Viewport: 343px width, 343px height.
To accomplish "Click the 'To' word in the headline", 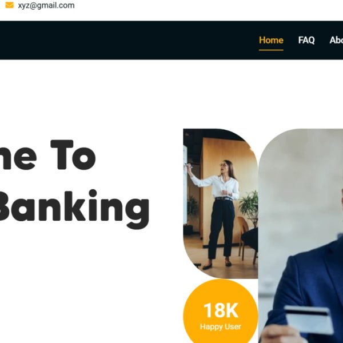I will click(x=73, y=155).
